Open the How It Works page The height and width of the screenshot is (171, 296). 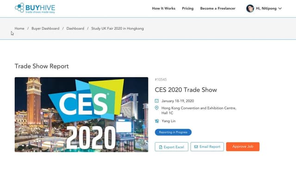click(163, 8)
